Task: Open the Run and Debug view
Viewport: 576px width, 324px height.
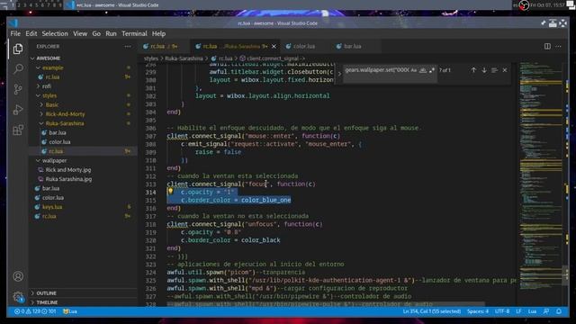Action: [18, 110]
